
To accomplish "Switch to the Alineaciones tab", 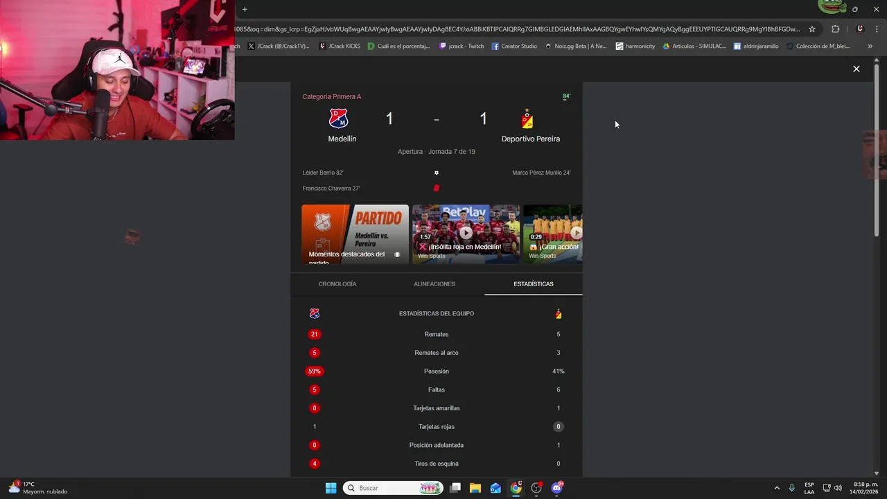I will (x=434, y=284).
